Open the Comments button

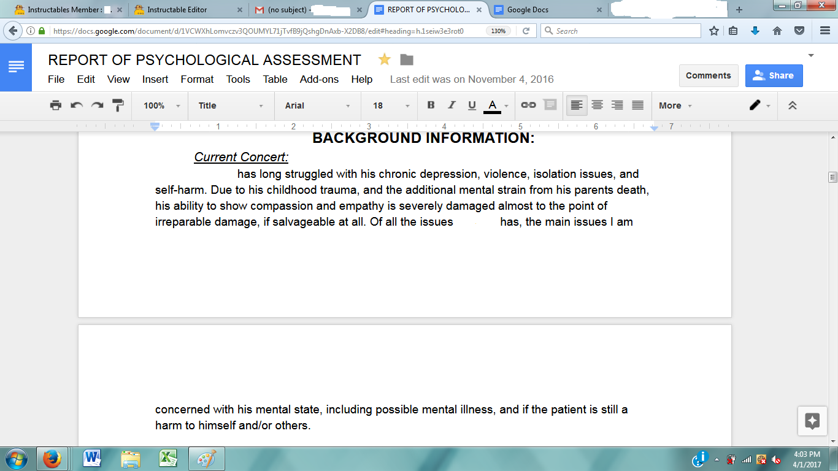(709, 75)
